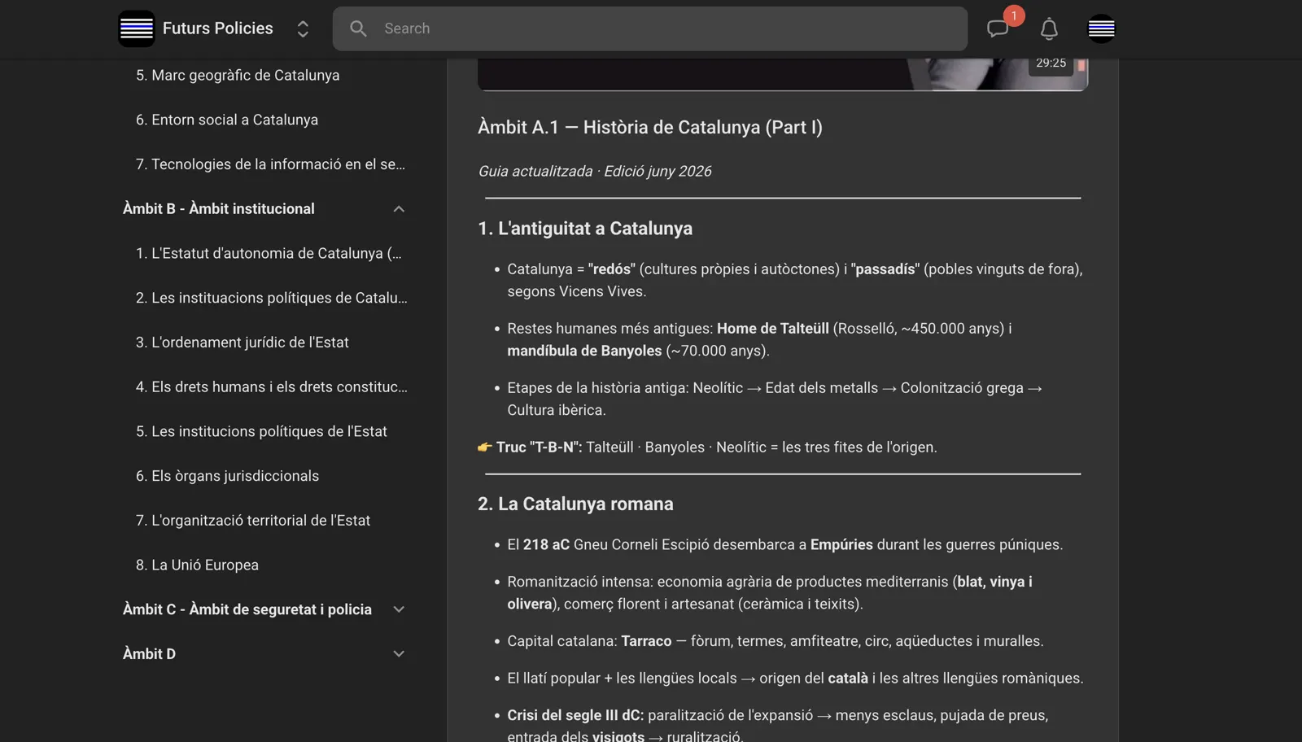Open the user profile avatar
This screenshot has height=742, width=1302.
pyautogui.click(x=1101, y=28)
